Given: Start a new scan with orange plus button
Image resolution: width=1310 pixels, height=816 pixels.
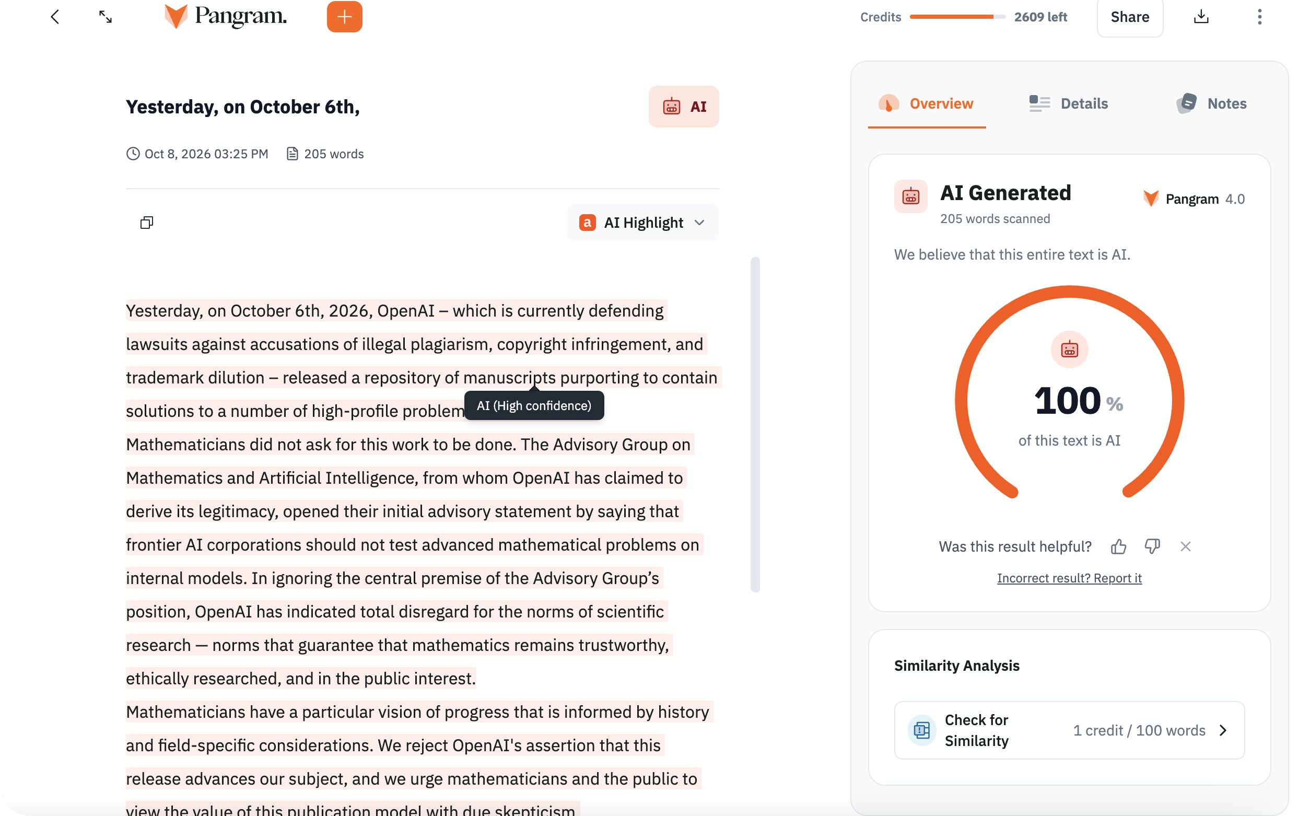Looking at the screenshot, I should coord(344,17).
